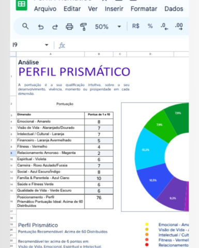199x248 pixels.
Task: Click the blue 10.5% donut chart slice
Action: tap(154, 181)
